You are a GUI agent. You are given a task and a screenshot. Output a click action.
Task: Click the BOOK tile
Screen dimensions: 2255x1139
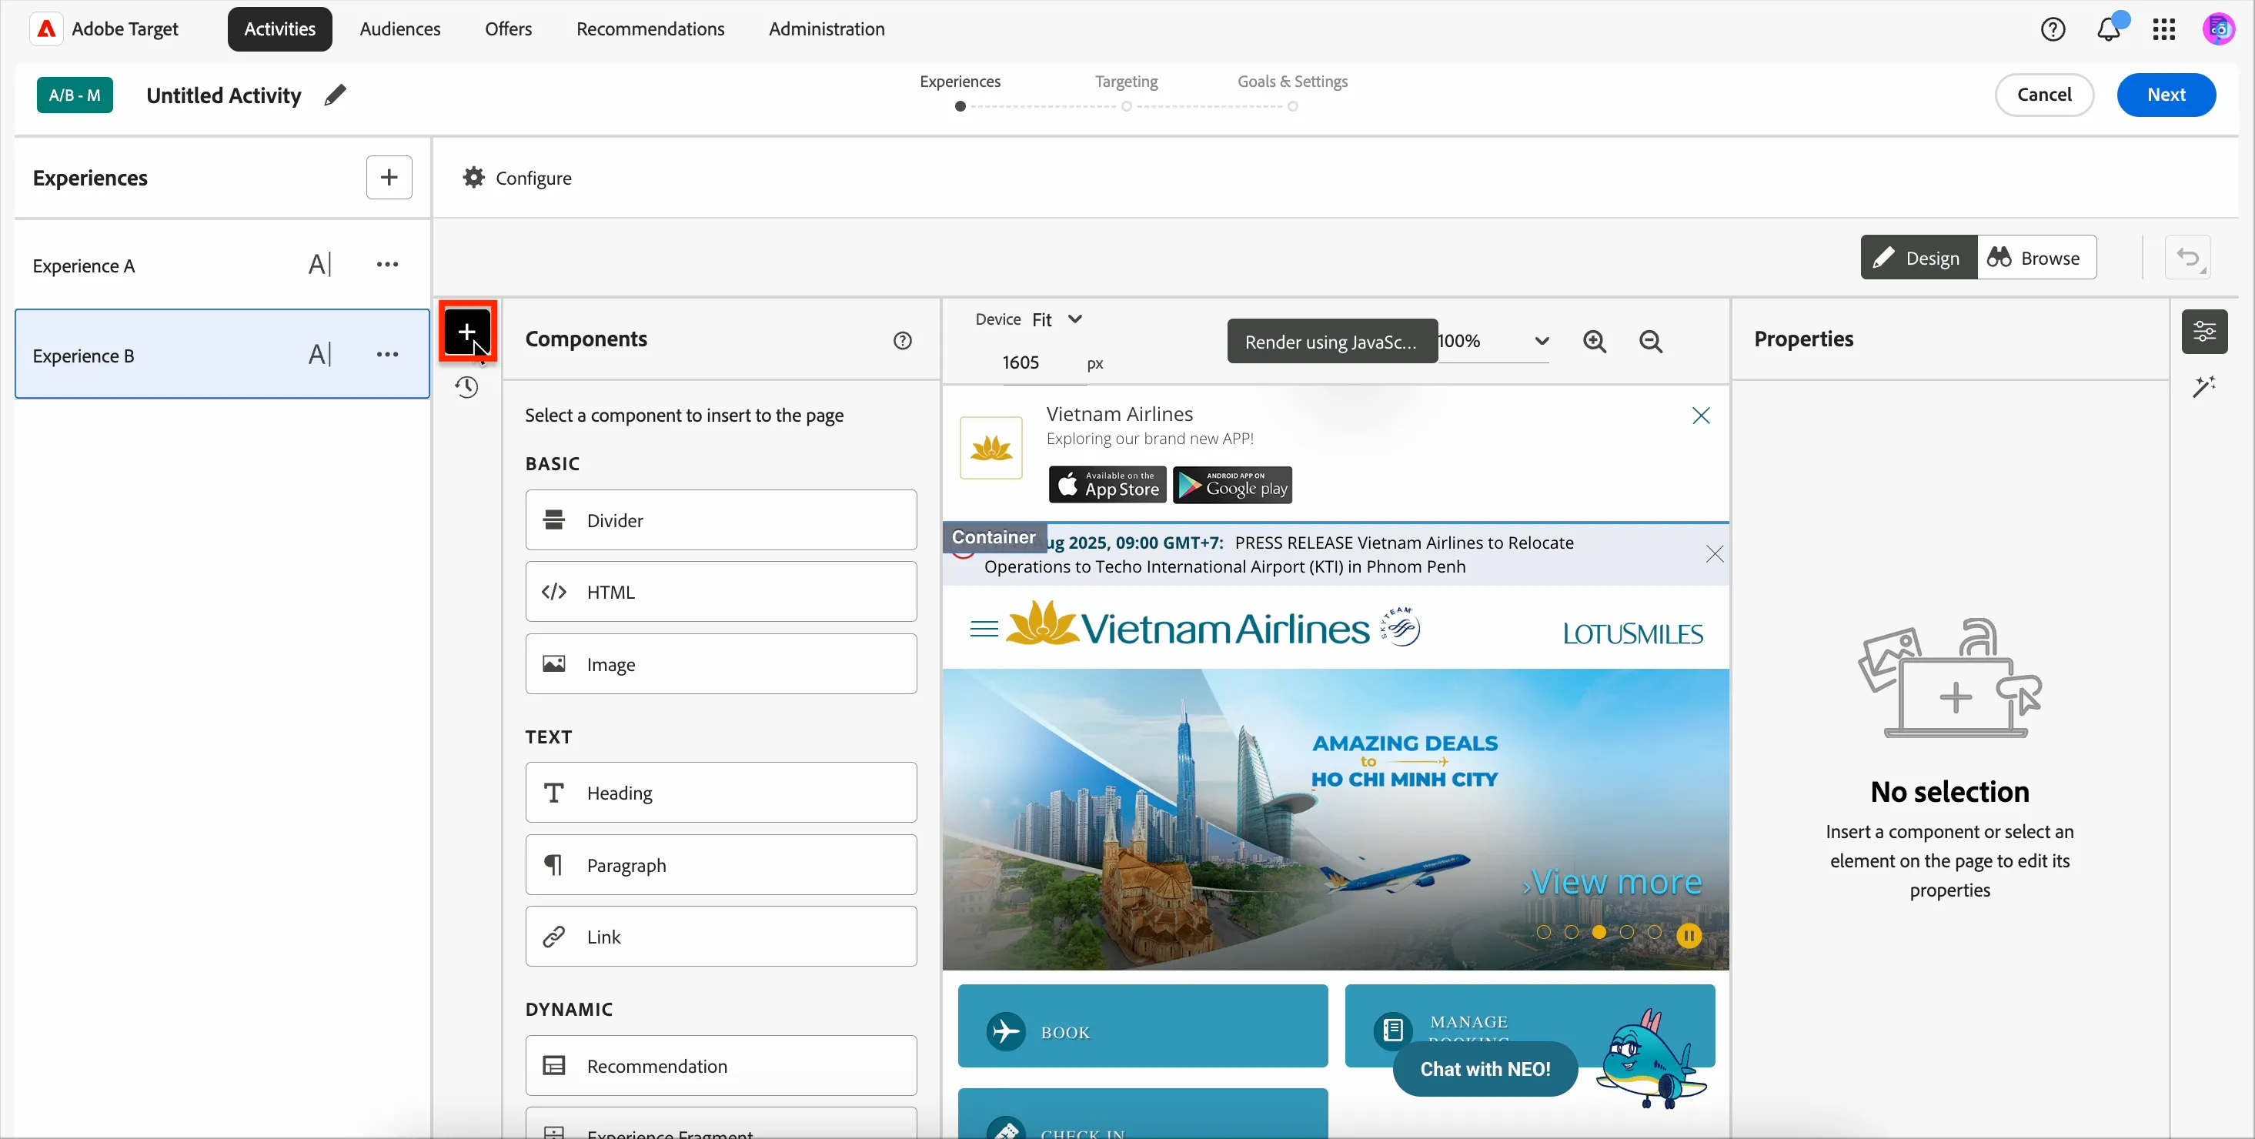point(1142,1026)
